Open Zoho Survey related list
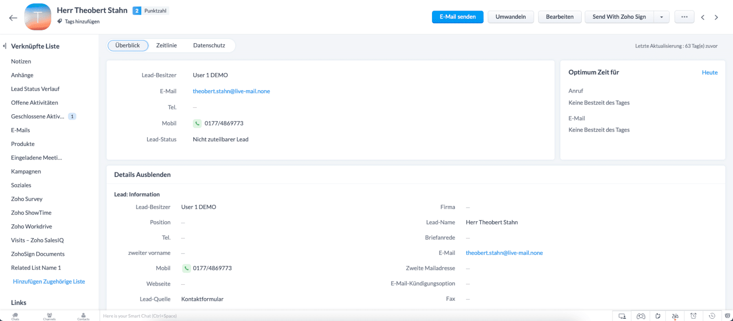Viewport: 733px width, 321px height. 27,199
